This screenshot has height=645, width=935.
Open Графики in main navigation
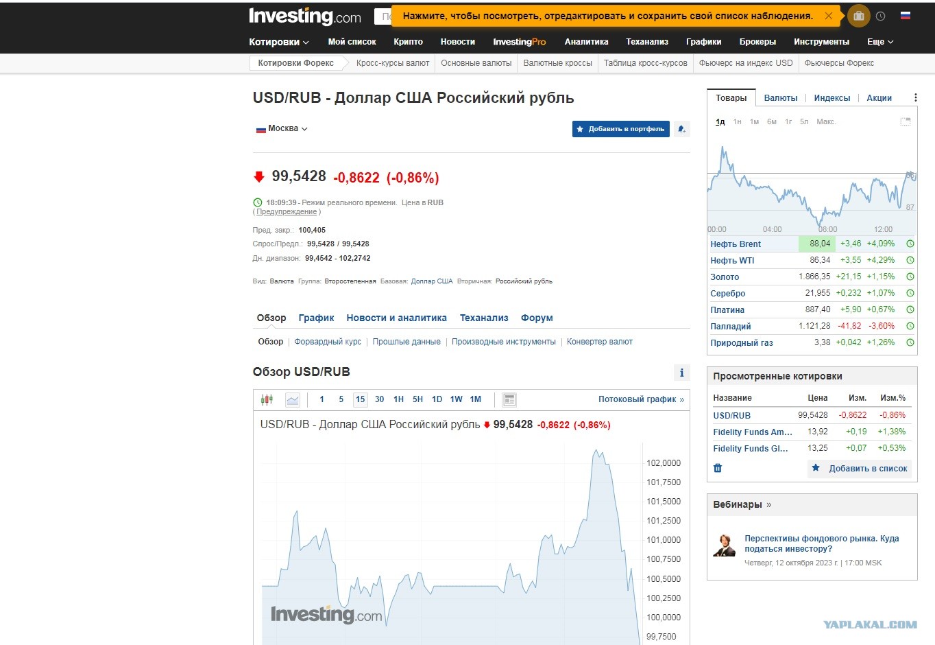tap(704, 42)
